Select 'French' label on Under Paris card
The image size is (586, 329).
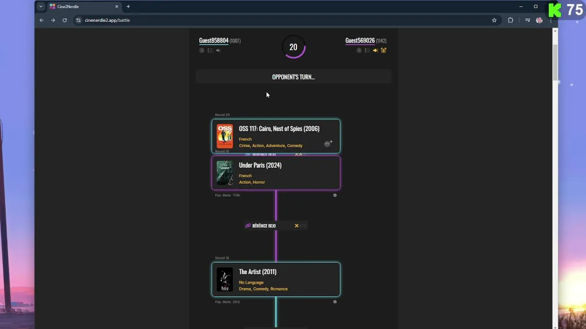tap(245, 176)
